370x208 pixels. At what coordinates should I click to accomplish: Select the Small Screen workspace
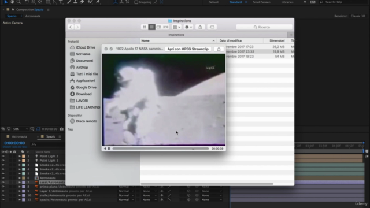pos(261,2)
